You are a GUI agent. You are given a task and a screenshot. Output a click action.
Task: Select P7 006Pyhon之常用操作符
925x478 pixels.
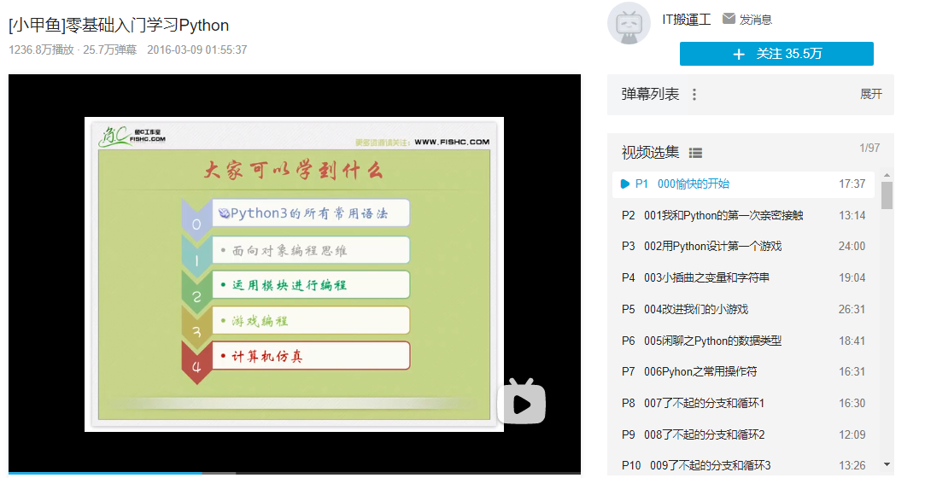pos(743,371)
